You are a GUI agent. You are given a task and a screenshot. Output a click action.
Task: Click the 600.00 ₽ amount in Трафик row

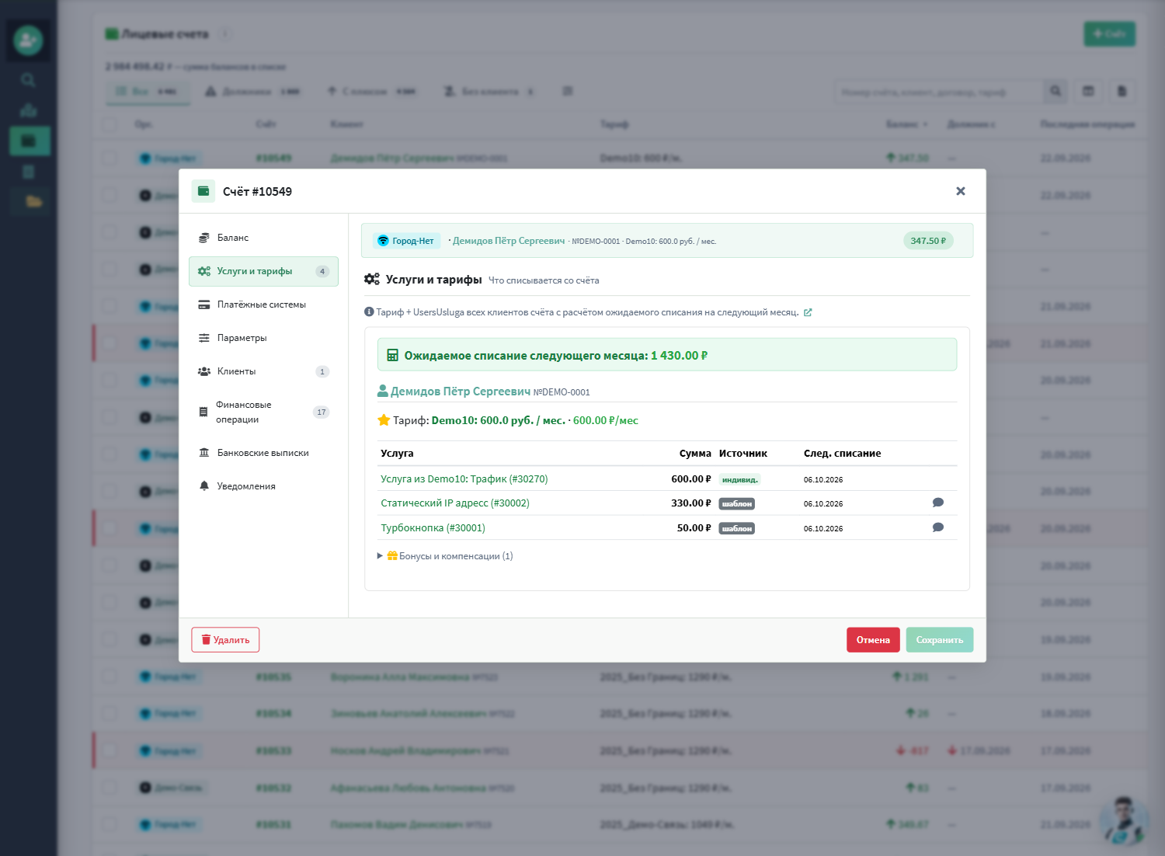pyautogui.click(x=691, y=479)
